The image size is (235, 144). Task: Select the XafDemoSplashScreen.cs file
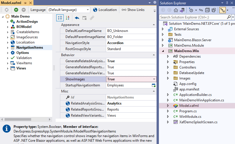click(x=198, y=122)
